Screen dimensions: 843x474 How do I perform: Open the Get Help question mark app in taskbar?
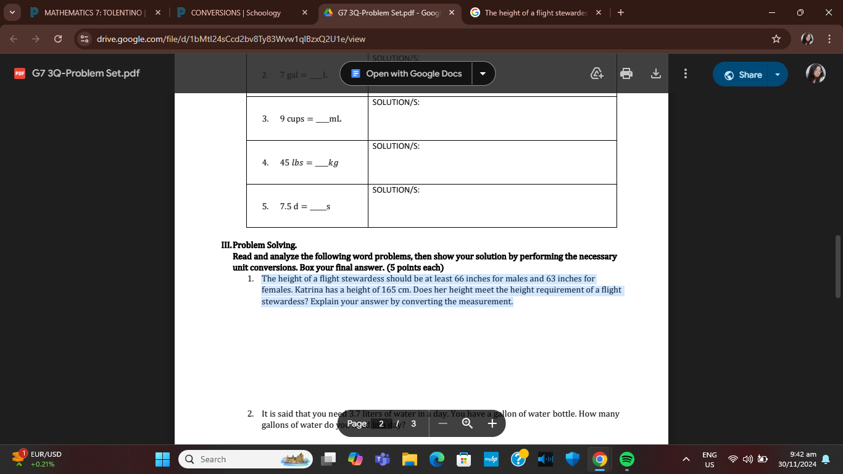click(x=519, y=459)
